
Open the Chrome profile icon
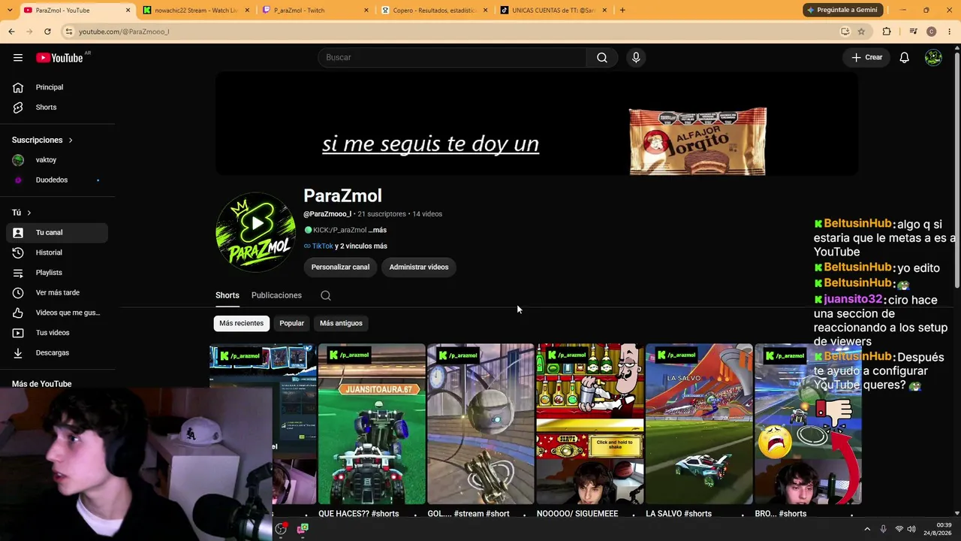[x=932, y=32]
